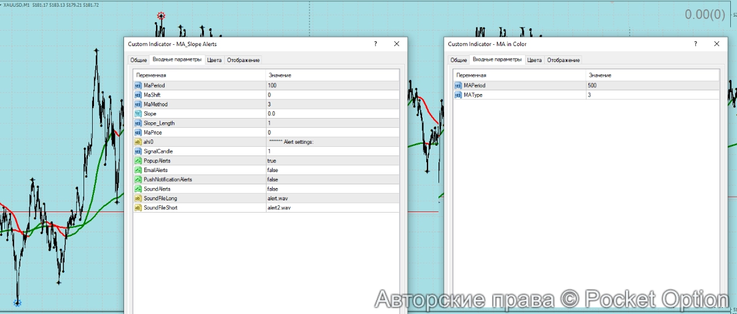This screenshot has height=314, width=737.
Task: Click the MAType icon in MA in Color
Action: coord(458,95)
